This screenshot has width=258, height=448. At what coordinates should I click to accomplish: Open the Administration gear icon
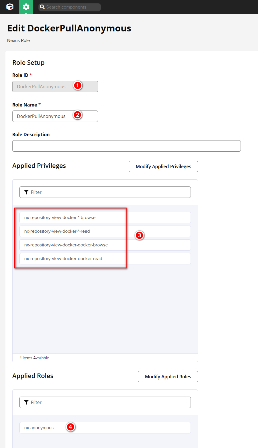26,7
